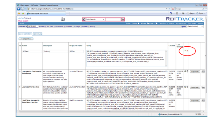The height and width of the screenshot is (121, 223).
Task: Click the RefTracker page icon near logo
Action: click(x=63, y=19)
